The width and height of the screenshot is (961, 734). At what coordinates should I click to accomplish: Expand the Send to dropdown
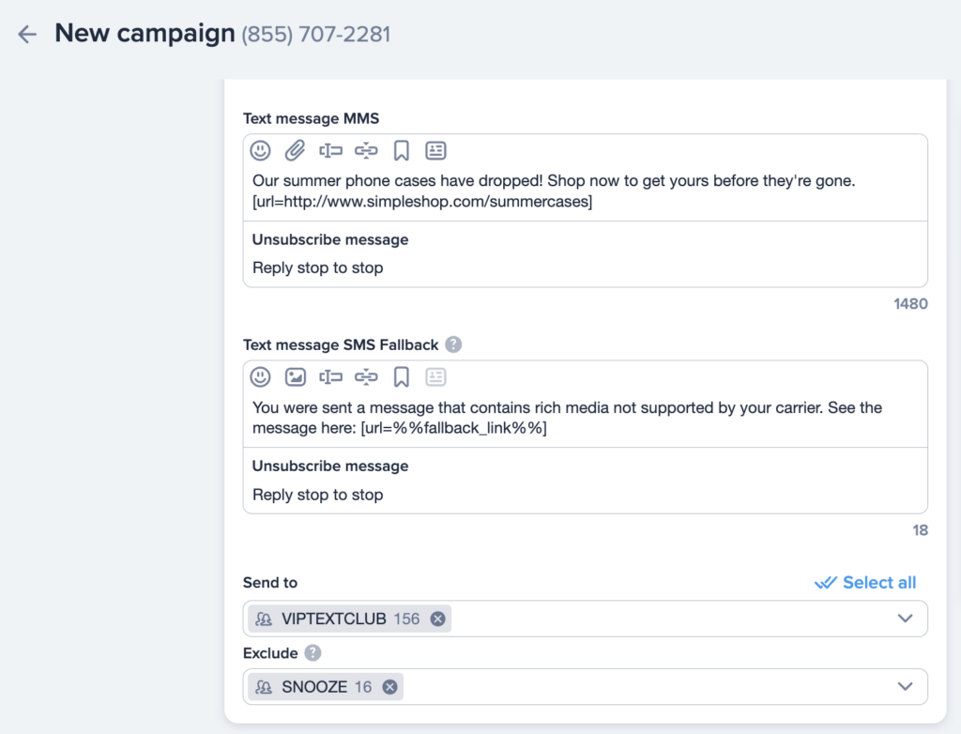pyautogui.click(x=905, y=618)
